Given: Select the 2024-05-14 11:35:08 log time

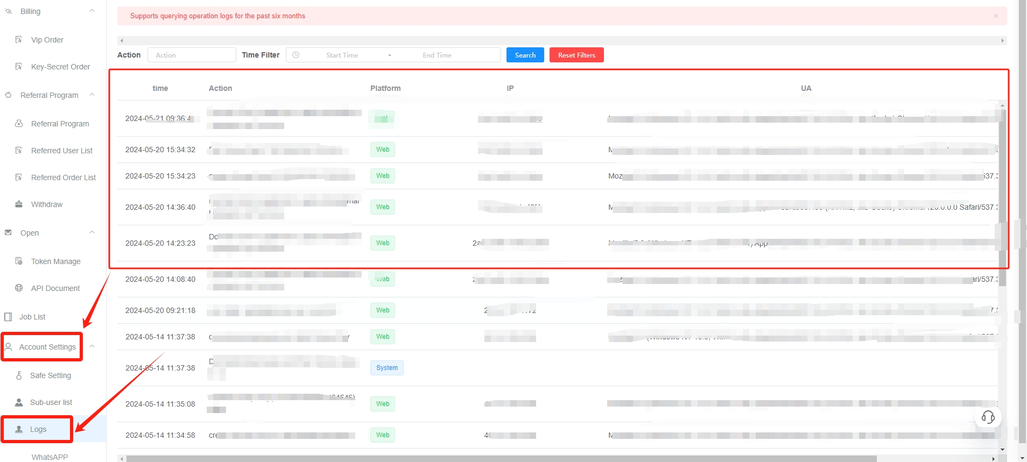Looking at the screenshot, I should (160, 404).
